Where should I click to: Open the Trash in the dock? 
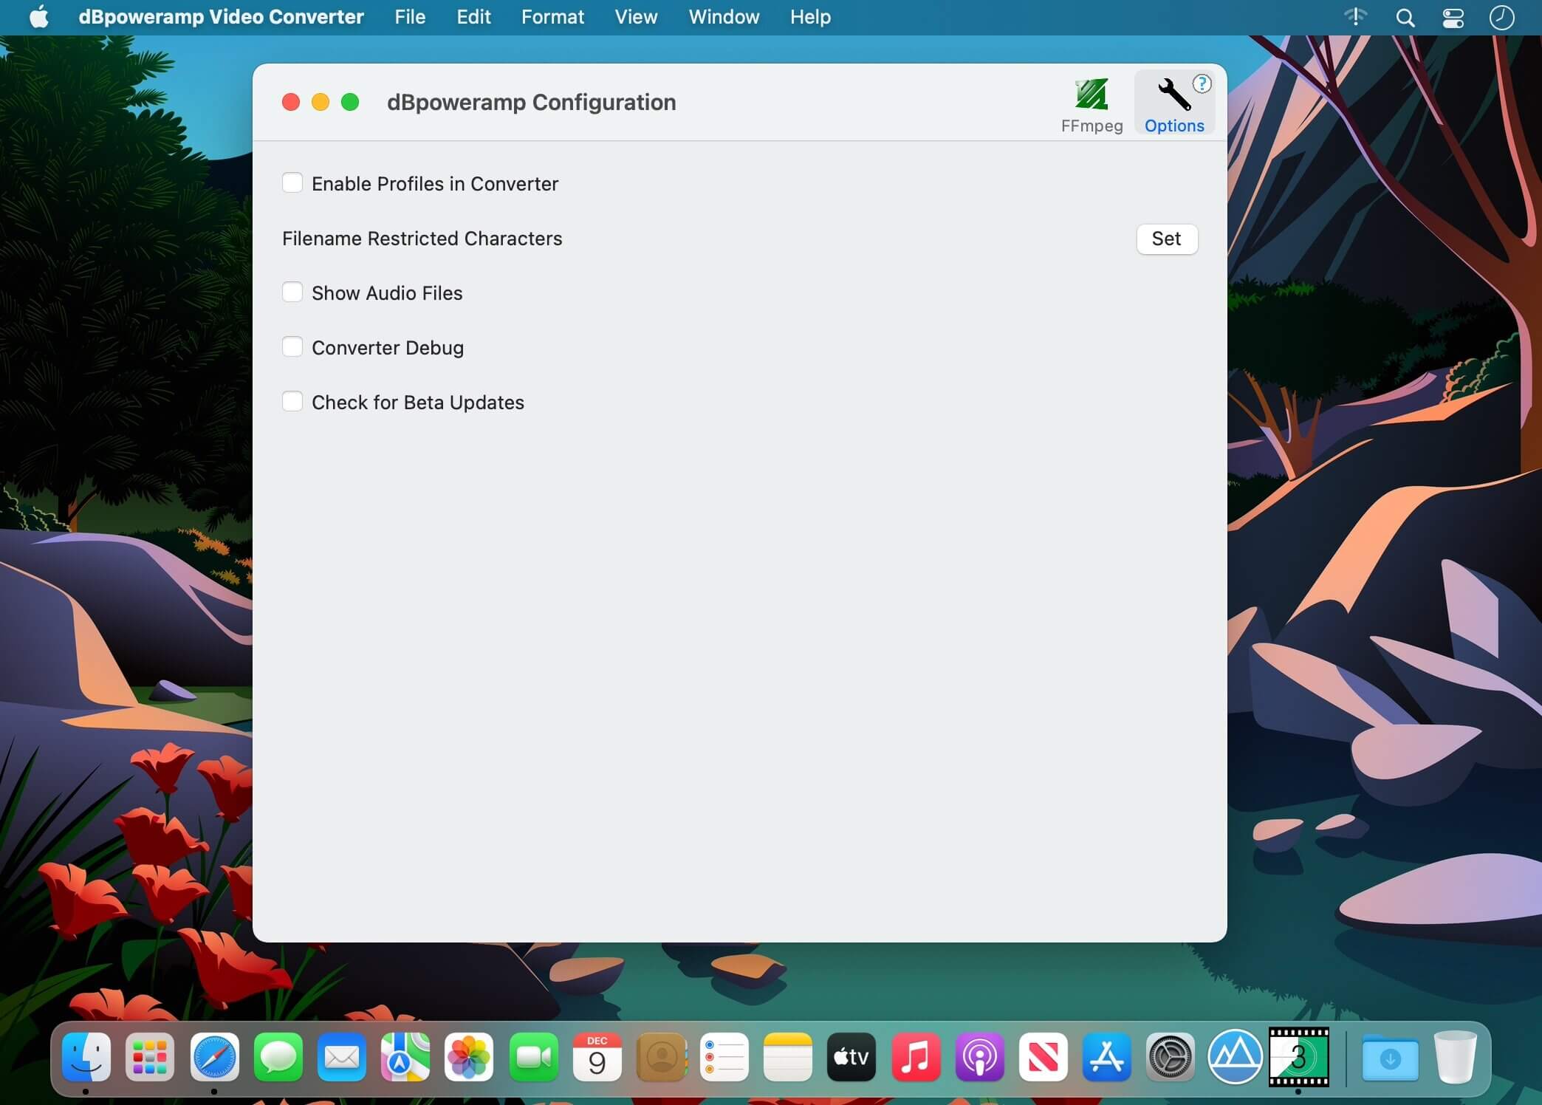(1454, 1056)
